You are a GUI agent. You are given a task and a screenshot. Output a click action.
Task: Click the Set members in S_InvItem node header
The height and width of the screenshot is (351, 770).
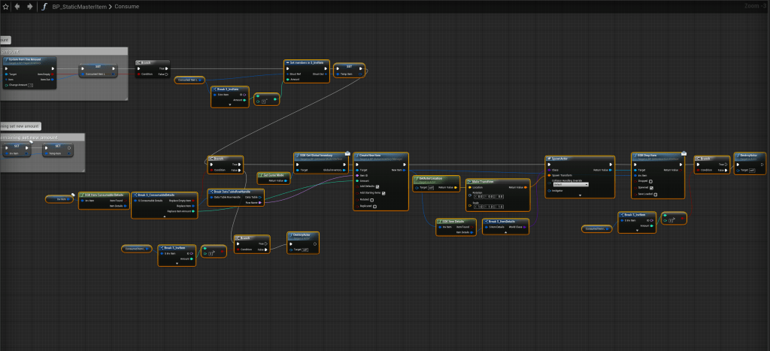(308, 63)
